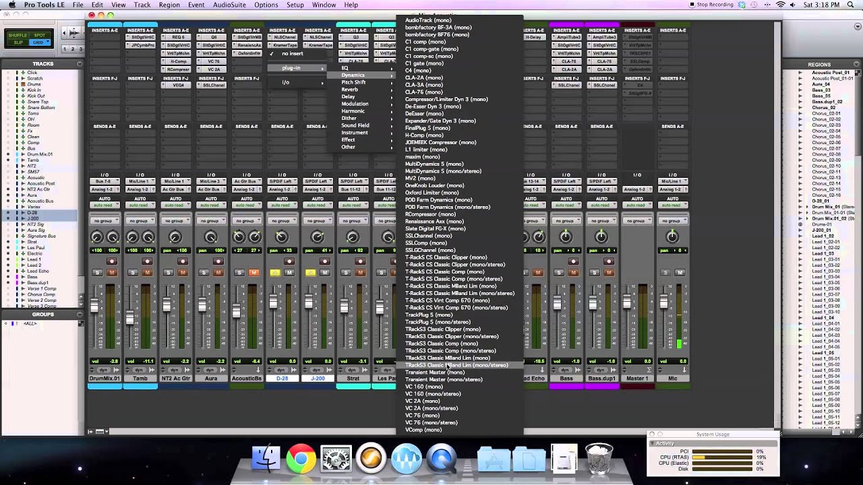The width and height of the screenshot is (863, 485).
Task: Record-enable the NT2 Ac Gtr channel
Action: point(183,261)
